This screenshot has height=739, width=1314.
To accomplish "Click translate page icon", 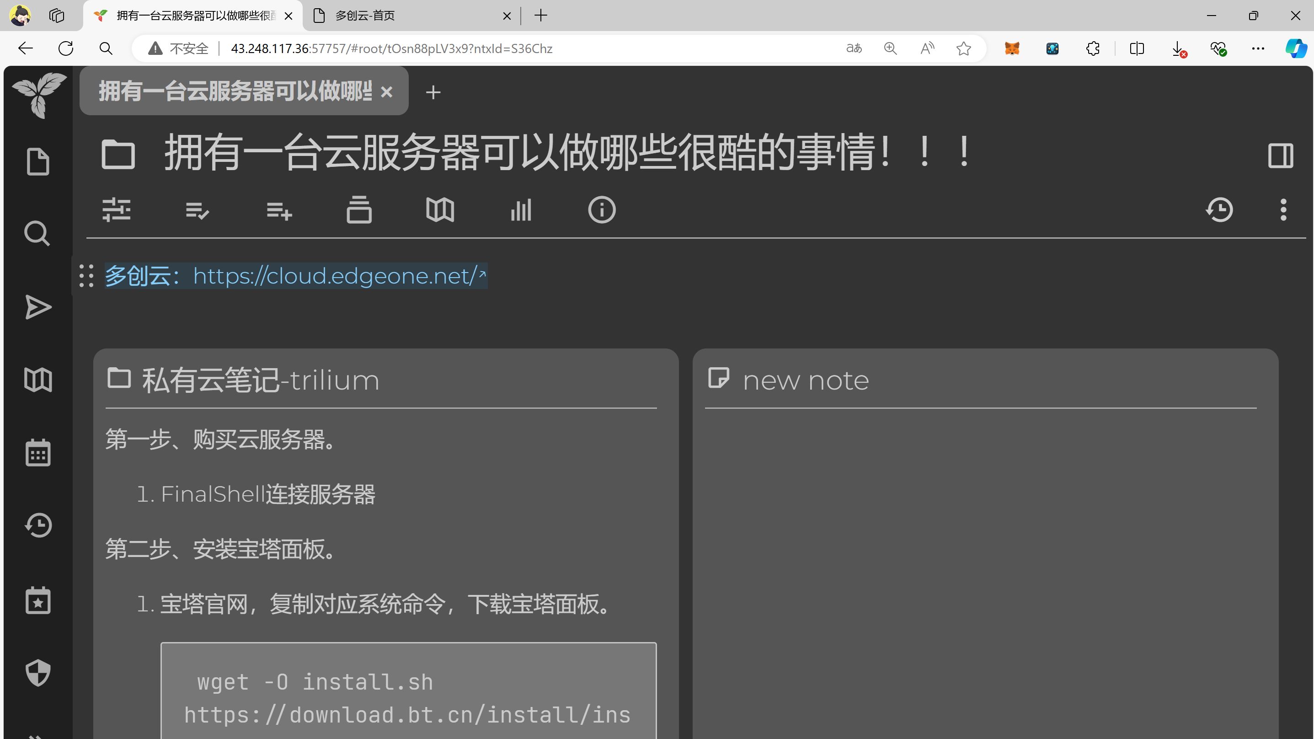I will point(854,48).
